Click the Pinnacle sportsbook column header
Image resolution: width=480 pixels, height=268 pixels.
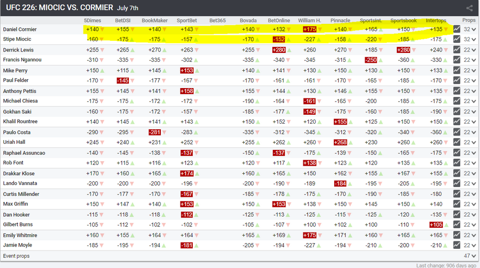coord(340,21)
